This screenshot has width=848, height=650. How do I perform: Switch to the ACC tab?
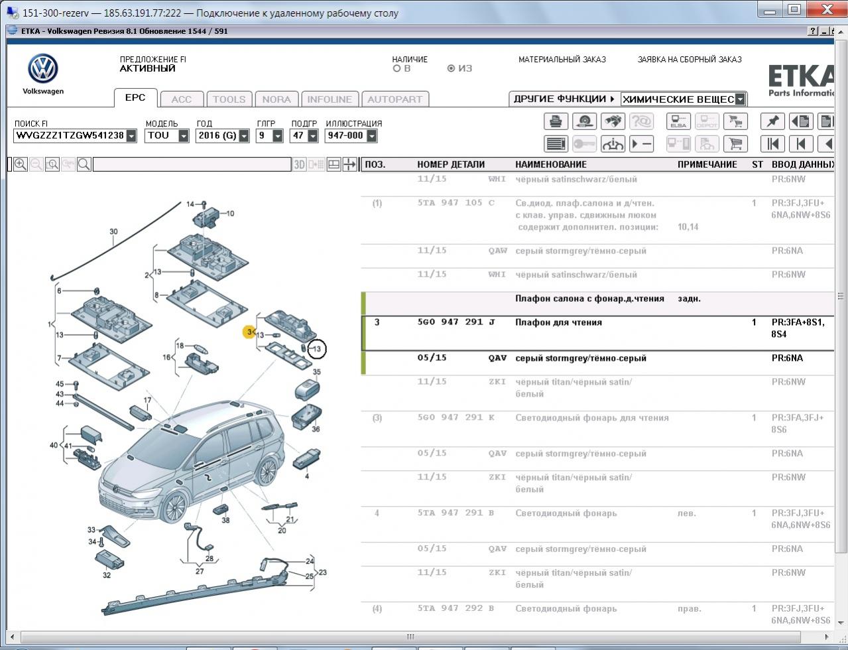182,99
